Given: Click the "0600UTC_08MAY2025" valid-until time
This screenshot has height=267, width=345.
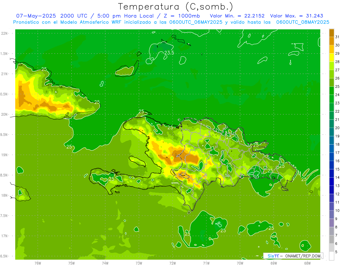Looking at the screenshot, I should point(303,22).
